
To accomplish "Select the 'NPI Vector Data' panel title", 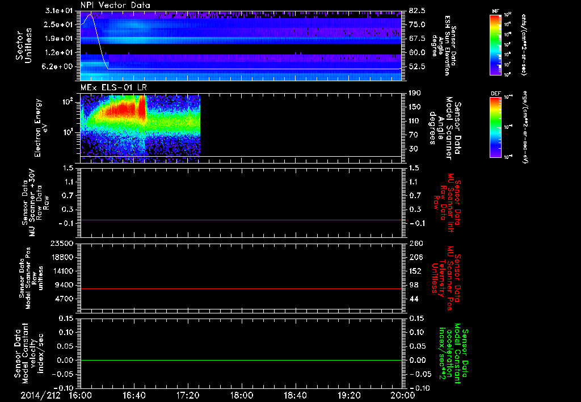I will pos(115,5).
